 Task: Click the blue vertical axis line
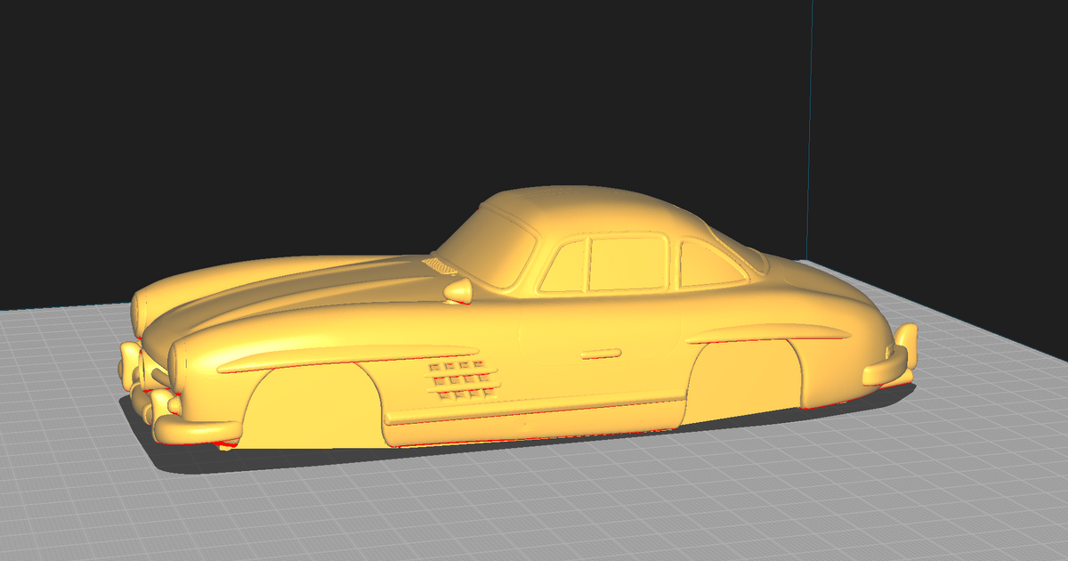tap(810, 134)
